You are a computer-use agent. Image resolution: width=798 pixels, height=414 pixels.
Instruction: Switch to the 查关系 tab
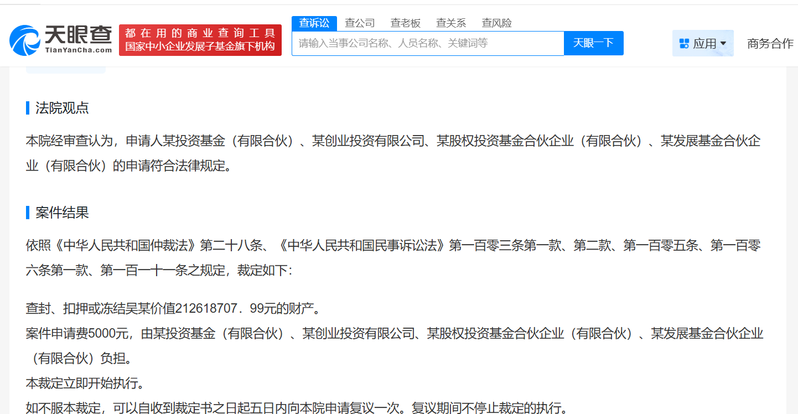point(450,23)
